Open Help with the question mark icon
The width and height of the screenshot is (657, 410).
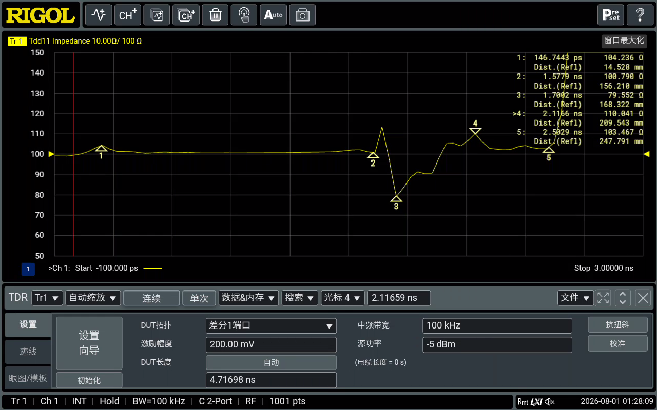tap(640, 15)
